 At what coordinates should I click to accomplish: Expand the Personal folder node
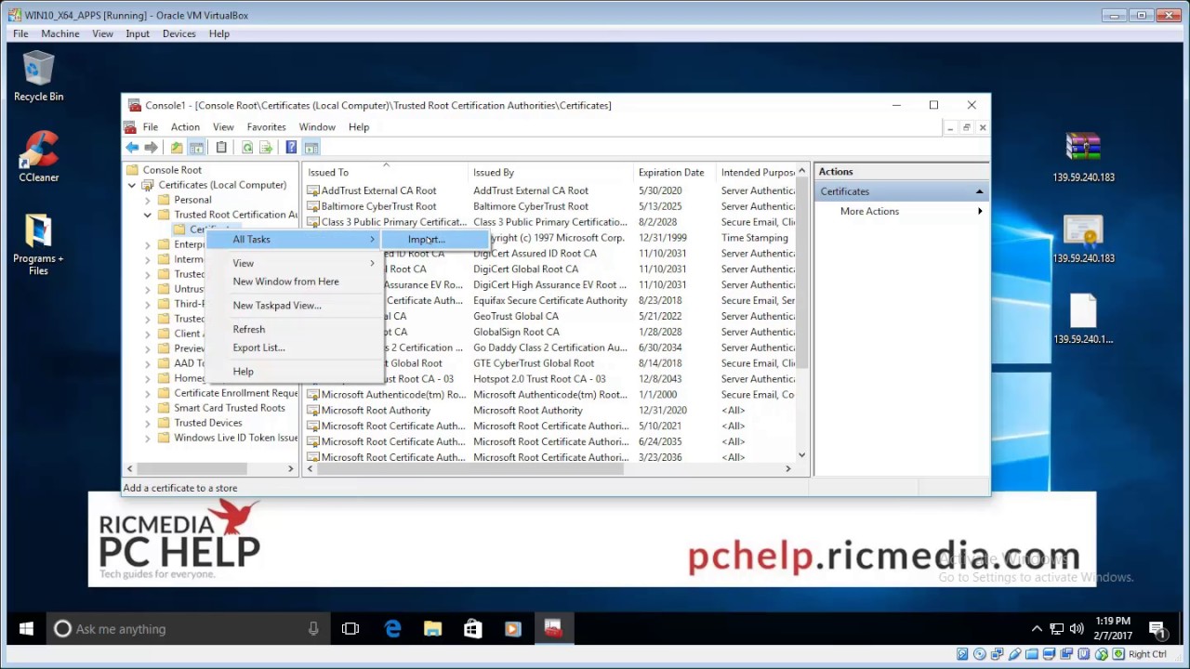point(147,200)
